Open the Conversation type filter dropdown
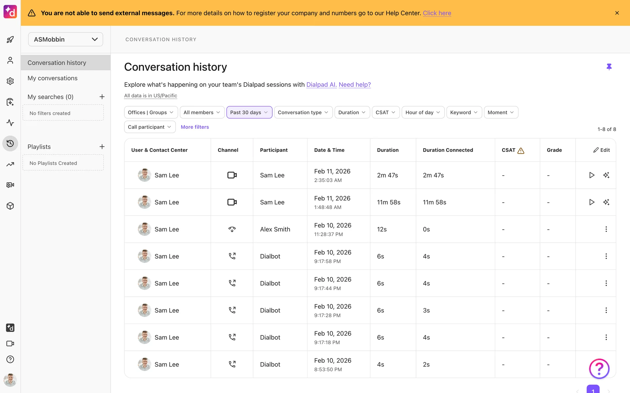The width and height of the screenshot is (630, 393). tap(303, 112)
